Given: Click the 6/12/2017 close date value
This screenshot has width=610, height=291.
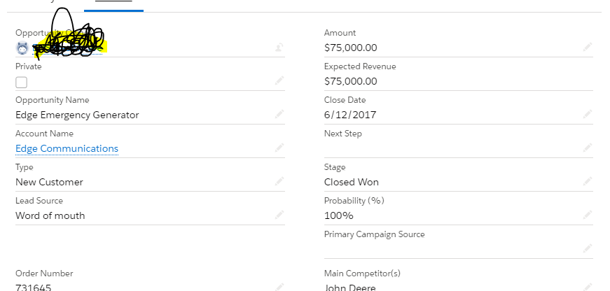Looking at the screenshot, I should [350, 115].
